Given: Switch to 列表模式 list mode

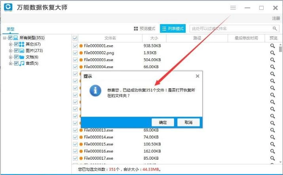Looking at the screenshot, I should 173,29.
